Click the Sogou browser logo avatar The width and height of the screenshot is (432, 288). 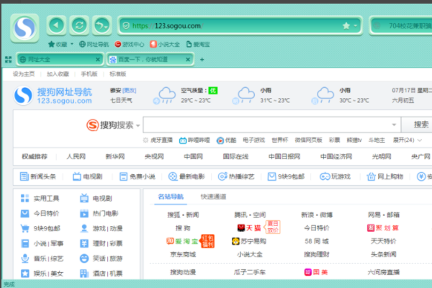click(x=24, y=28)
